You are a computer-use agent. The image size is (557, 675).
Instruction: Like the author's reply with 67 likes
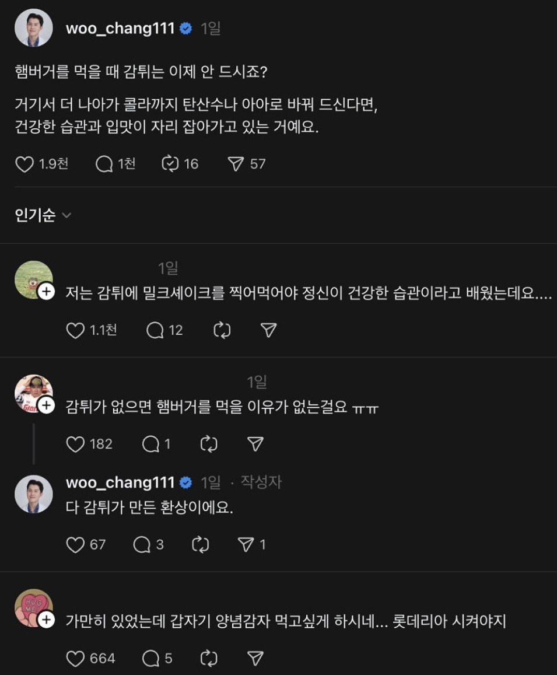tap(75, 545)
